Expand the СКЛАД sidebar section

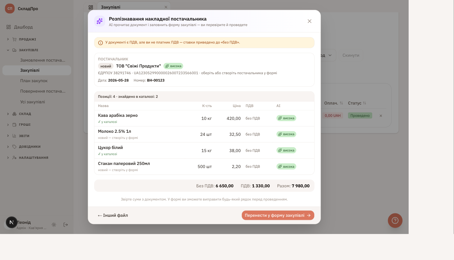click(37, 114)
